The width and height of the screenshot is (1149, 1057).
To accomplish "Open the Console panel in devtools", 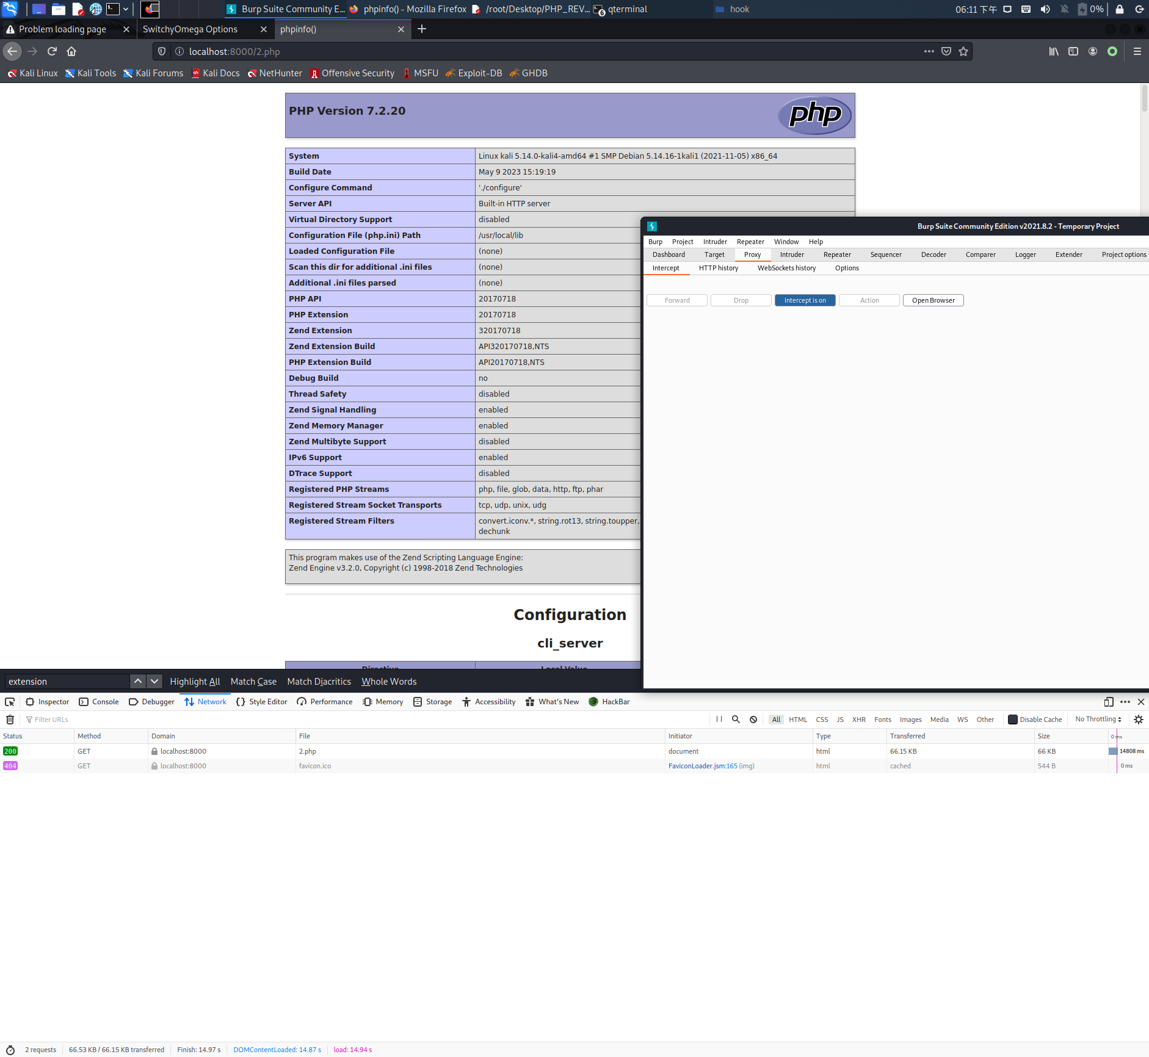I will point(99,702).
